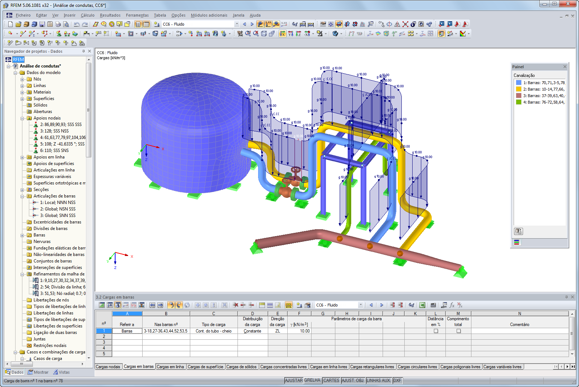Click the nodal support tool icon

59,34
